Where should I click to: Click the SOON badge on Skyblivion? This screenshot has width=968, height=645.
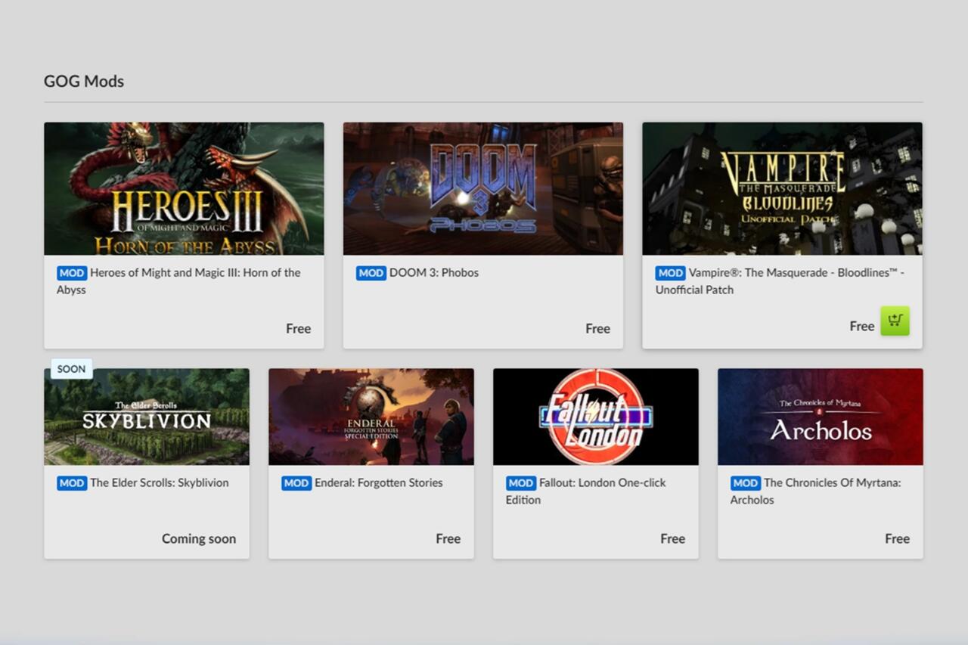click(71, 369)
